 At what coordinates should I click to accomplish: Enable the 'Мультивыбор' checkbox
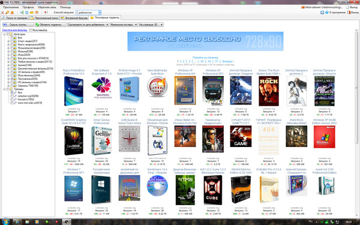31,30
